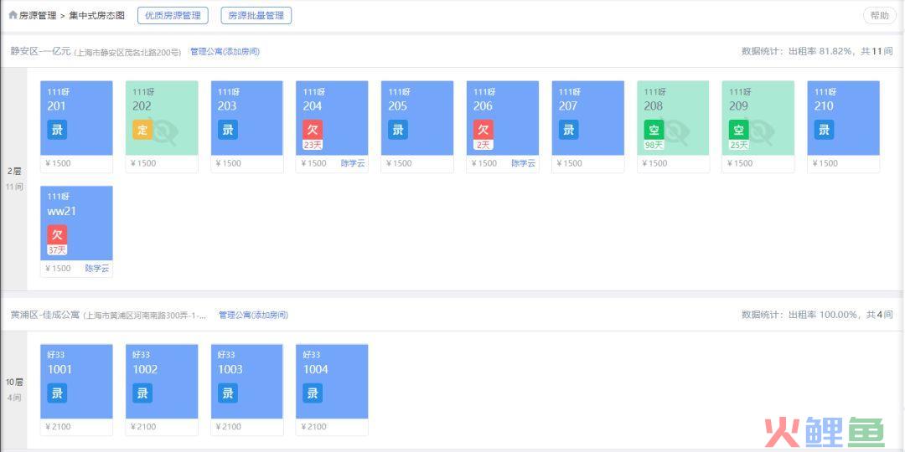Image resolution: width=905 pixels, height=452 pixels.
Task: Open 优质房源管理 button
Action: (x=173, y=16)
